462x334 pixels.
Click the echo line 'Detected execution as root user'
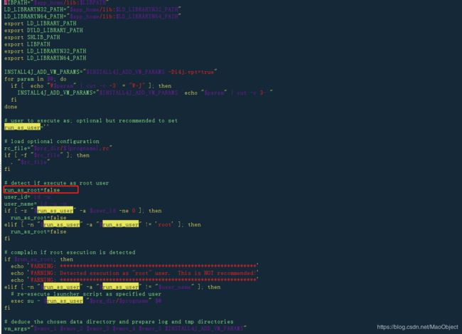pyautogui.click(x=134, y=273)
